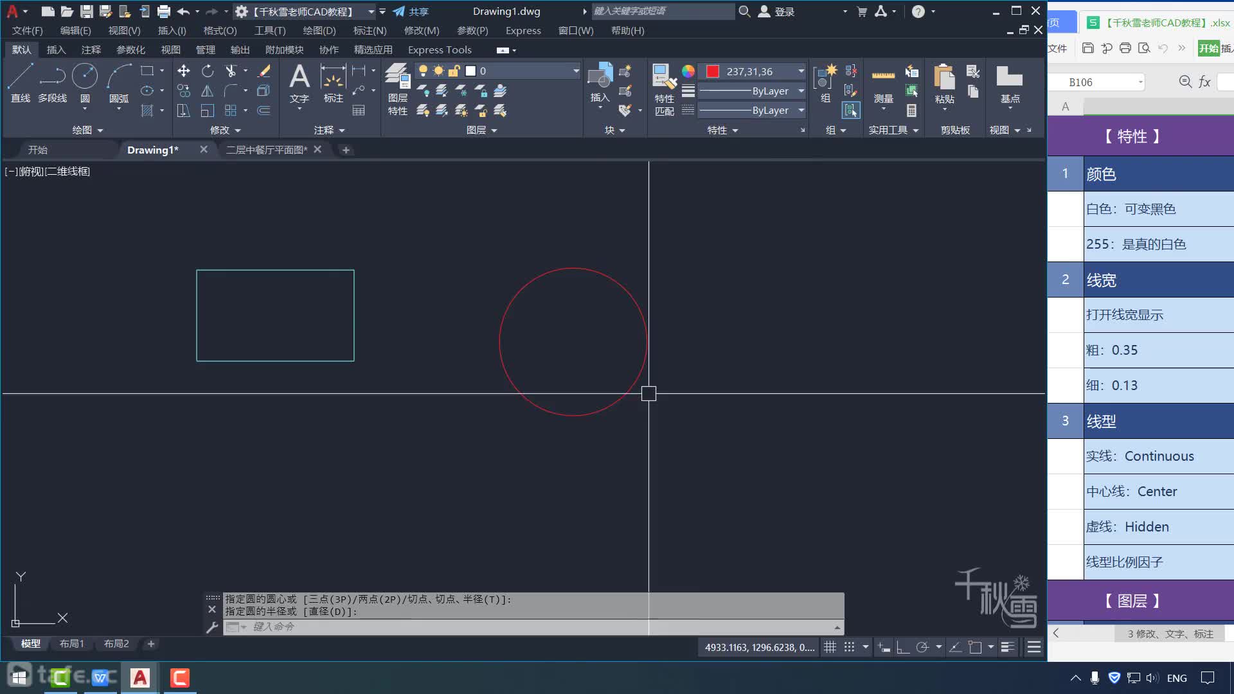Click the color wheel object color icon
Viewport: 1234px width, 694px height.
(688, 71)
